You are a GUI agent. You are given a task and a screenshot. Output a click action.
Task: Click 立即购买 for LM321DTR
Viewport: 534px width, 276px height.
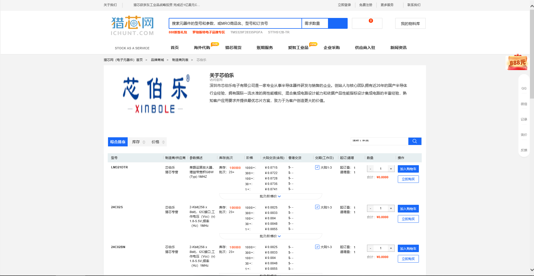(x=408, y=179)
